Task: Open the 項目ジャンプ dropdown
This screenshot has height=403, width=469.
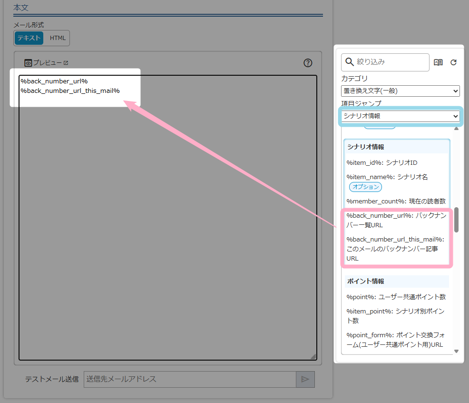Action: click(400, 116)
